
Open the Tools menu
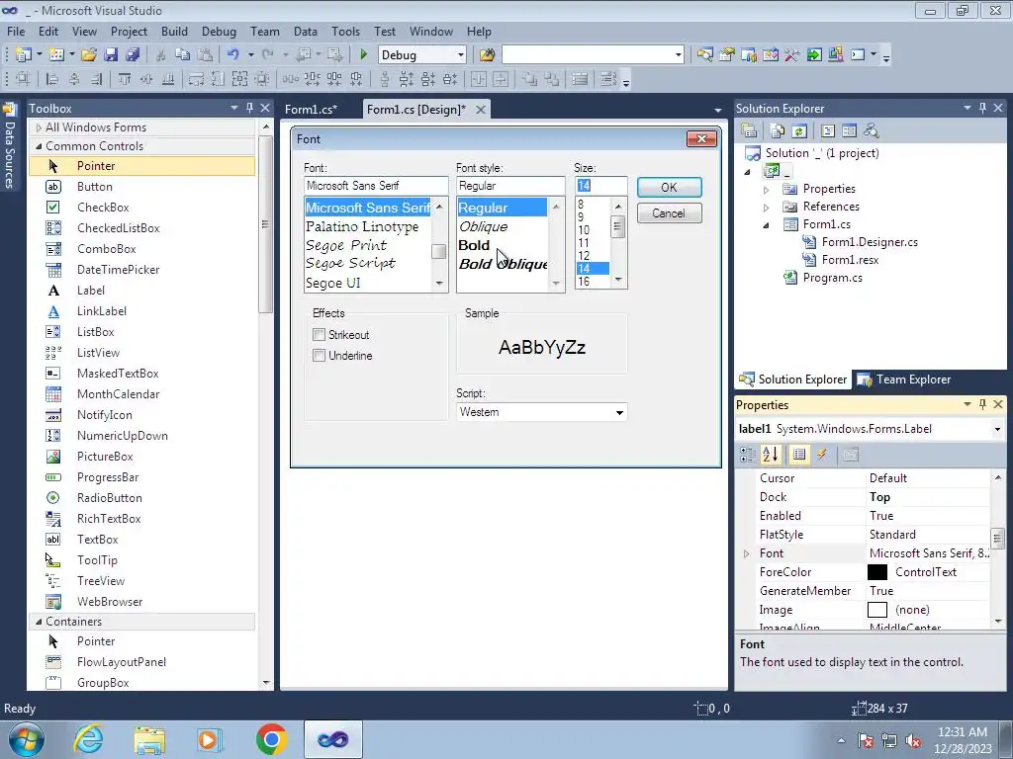[x=345, y=31]
